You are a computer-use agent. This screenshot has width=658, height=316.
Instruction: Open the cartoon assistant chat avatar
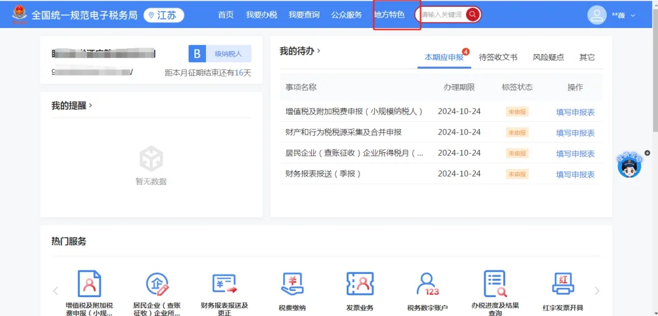pos(629,165)
